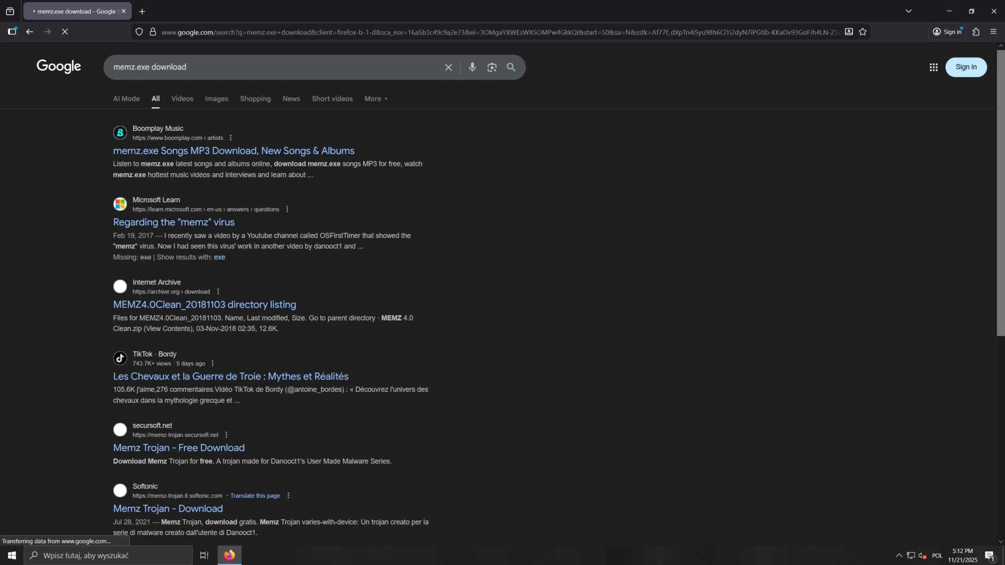Click the blue Sign in button
1005x565 pixels.
(x=966, y=67)
